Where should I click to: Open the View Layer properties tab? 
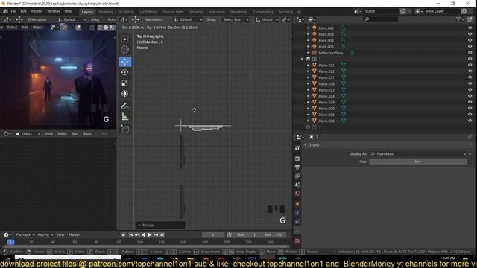coord(297,176)
